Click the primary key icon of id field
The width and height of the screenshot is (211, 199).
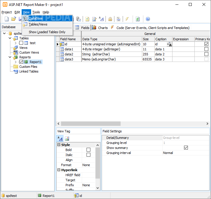tap(62, 44)
